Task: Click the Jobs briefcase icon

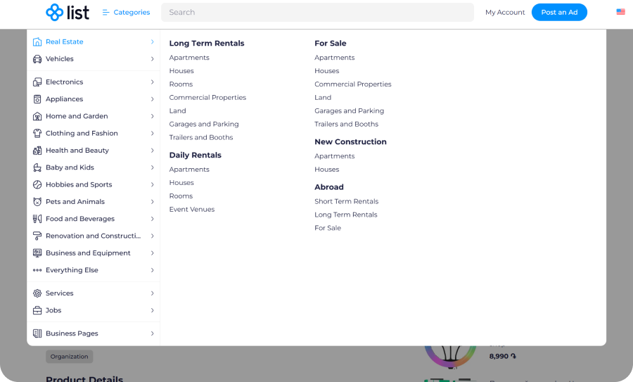Action: coord(37,310)
